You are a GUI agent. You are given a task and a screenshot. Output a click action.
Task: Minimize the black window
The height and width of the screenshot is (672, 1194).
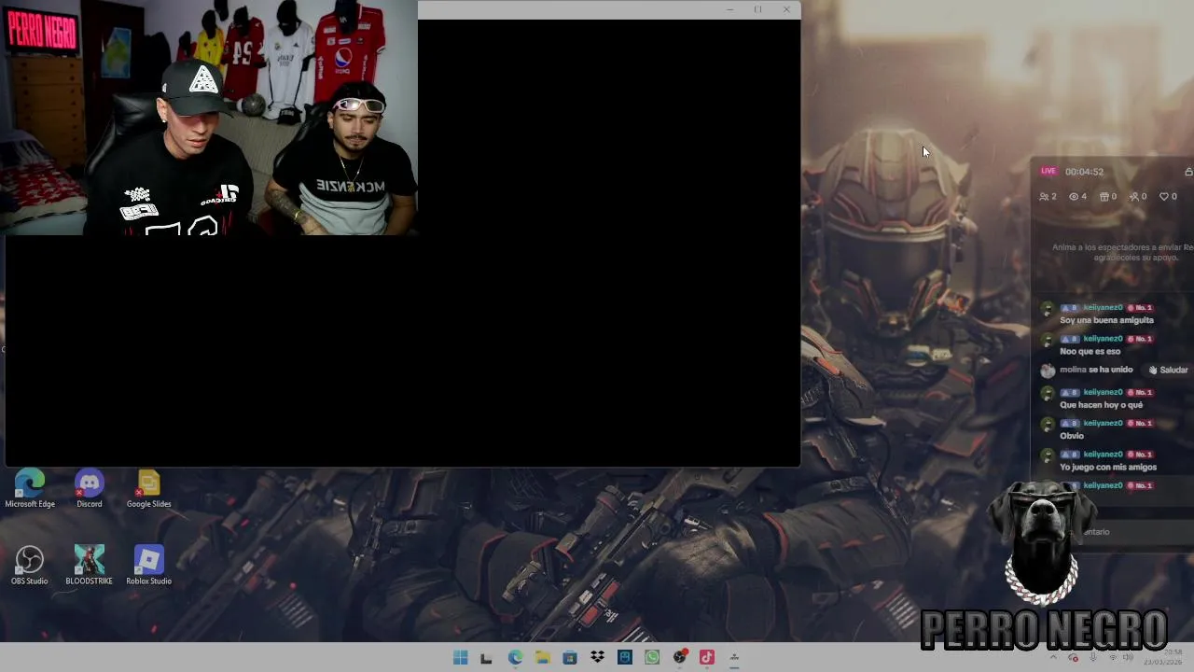[729, 9]
